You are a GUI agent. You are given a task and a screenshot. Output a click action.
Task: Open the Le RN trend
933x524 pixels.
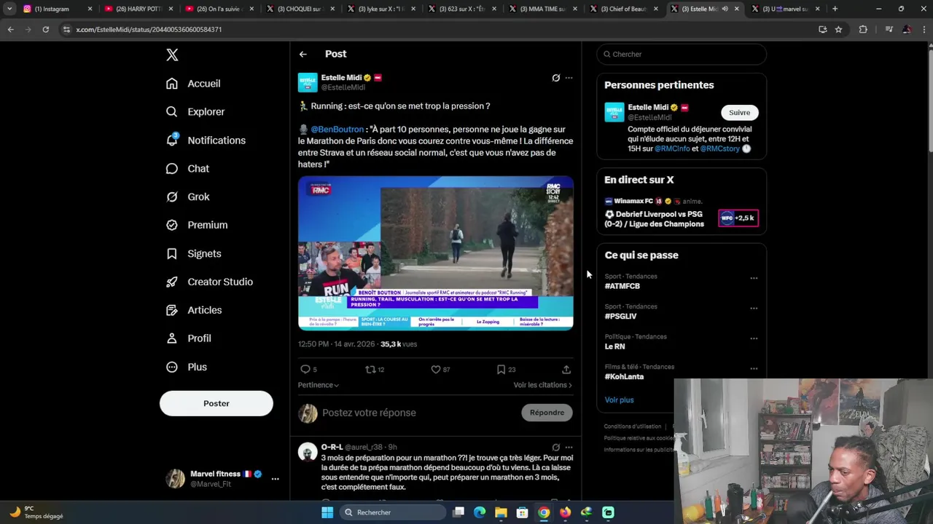(614, 347)
